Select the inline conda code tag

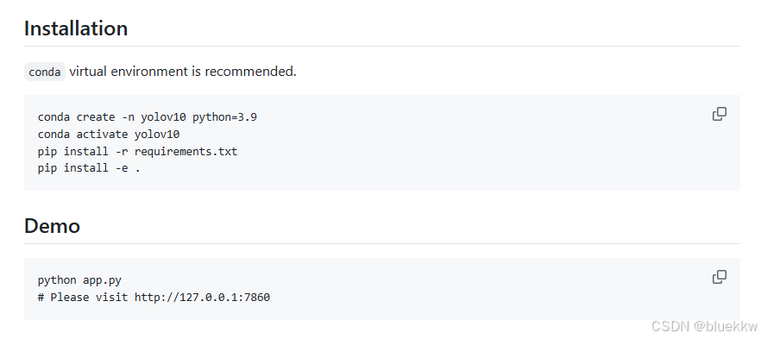coord(45,72)
